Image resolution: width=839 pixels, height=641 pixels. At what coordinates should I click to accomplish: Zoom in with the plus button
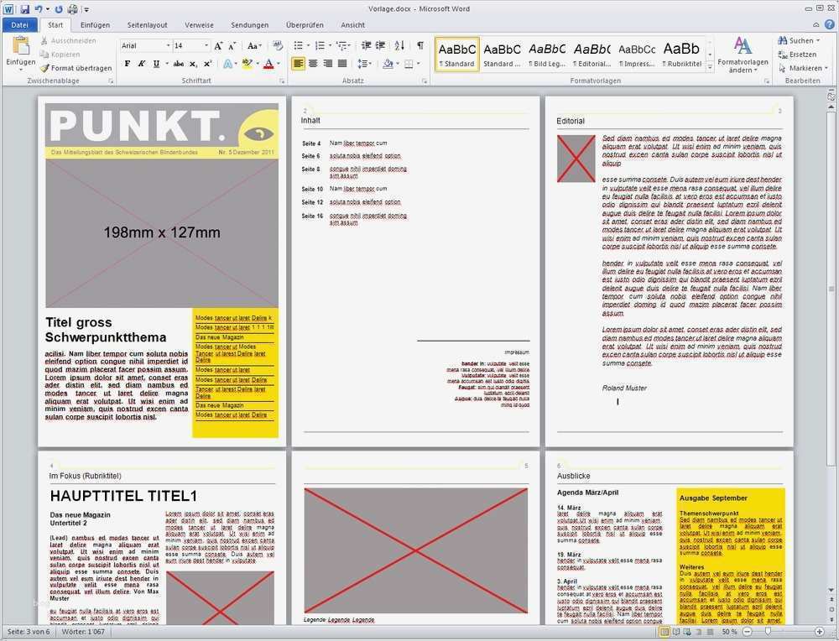click(820, 632)
